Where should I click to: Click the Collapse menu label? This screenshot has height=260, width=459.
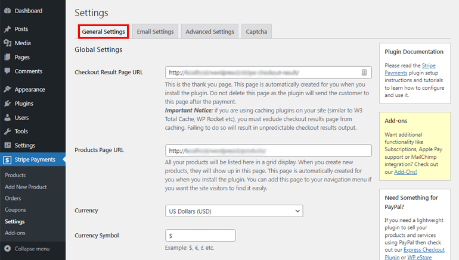click(32, 249)
